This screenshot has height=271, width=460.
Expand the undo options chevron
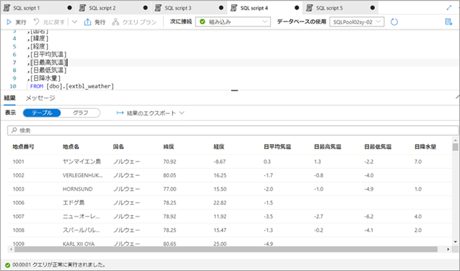coord(75,21)
